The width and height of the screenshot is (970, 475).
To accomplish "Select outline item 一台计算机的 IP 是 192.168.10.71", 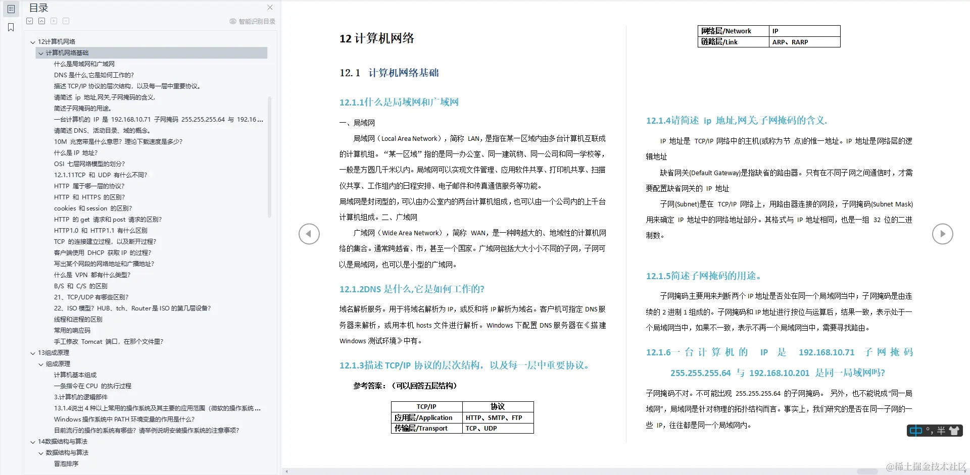I will coord(159,120).
